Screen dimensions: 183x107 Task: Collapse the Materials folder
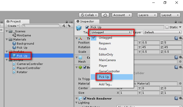click(x=7, y=39)
